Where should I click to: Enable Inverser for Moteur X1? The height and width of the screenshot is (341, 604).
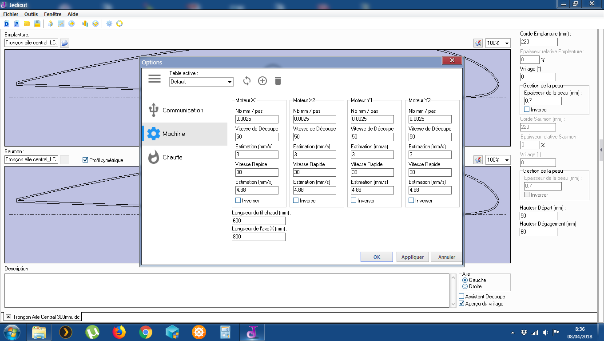pos(238,201)
